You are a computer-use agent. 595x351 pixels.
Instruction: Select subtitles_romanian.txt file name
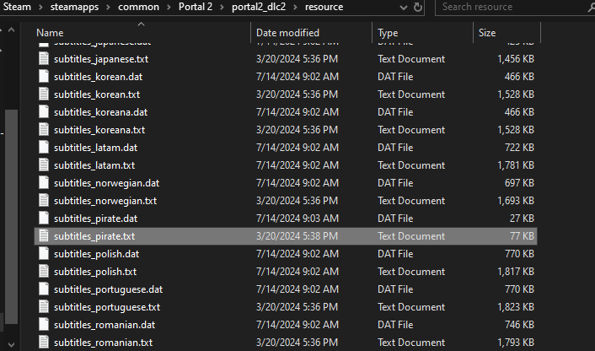click(103, 343)
